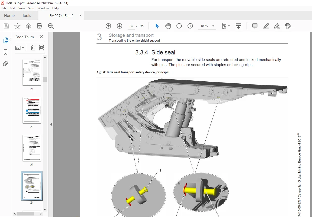312x217 pixels.
Task: Open the View menu
Action: [x=21, y=8]
